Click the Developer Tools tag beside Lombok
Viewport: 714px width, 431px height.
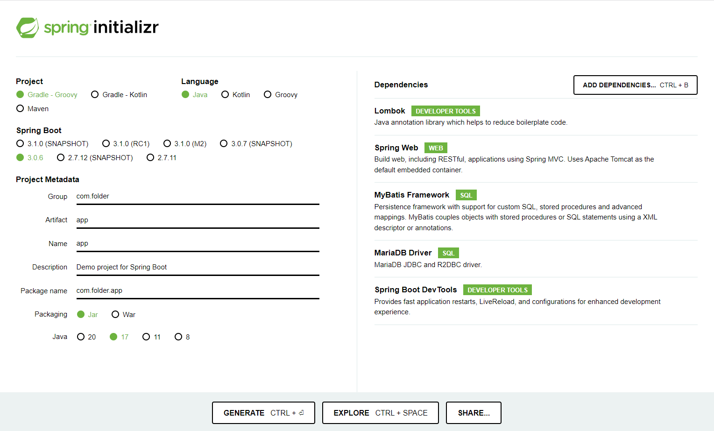click(445, 111)
